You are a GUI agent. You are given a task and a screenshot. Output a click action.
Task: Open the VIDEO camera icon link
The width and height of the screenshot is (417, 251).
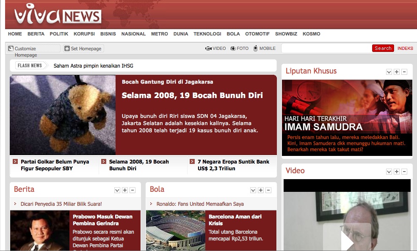[208, 49]
